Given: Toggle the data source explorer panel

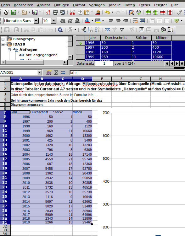Looking at the screenshot, I should [x=171, y=30].
